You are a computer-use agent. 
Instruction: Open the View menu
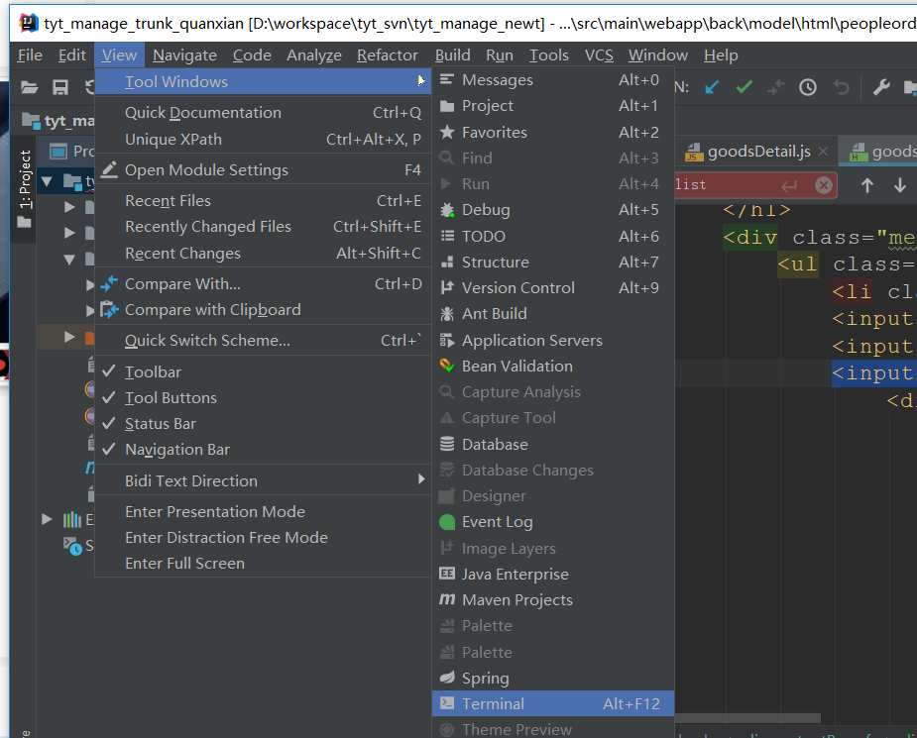click(x=119, y=54)
